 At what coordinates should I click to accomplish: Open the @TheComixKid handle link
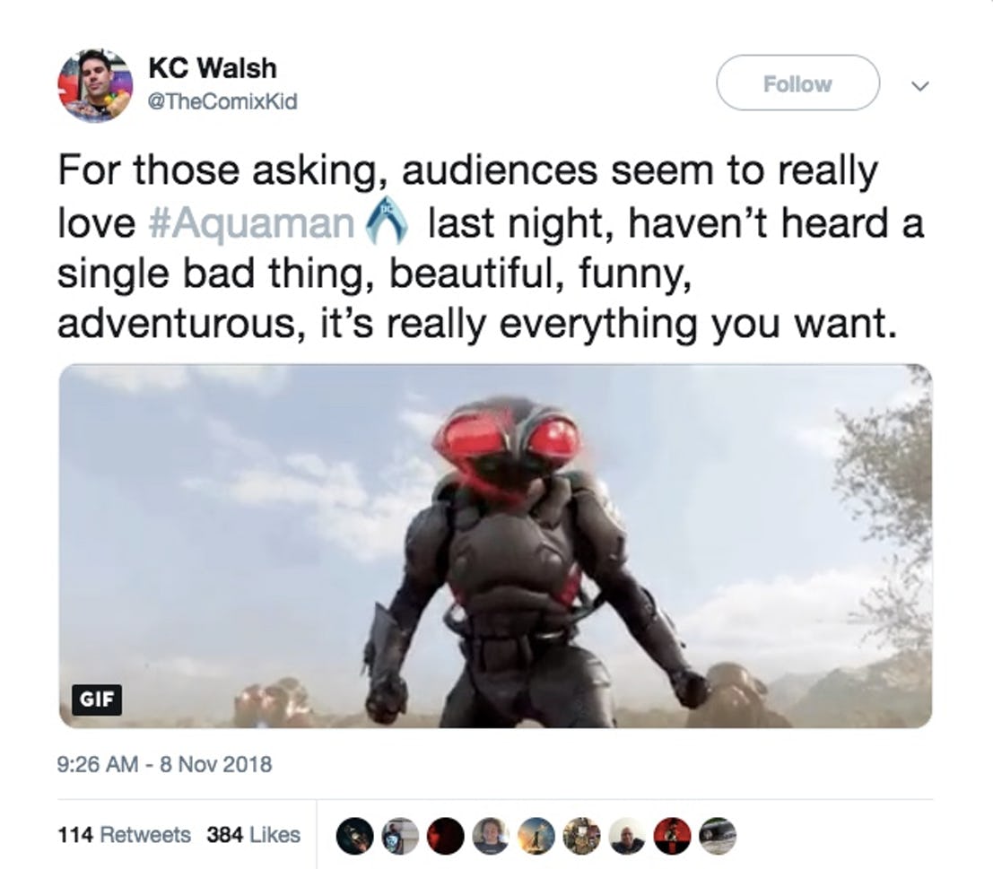point(222,101)
